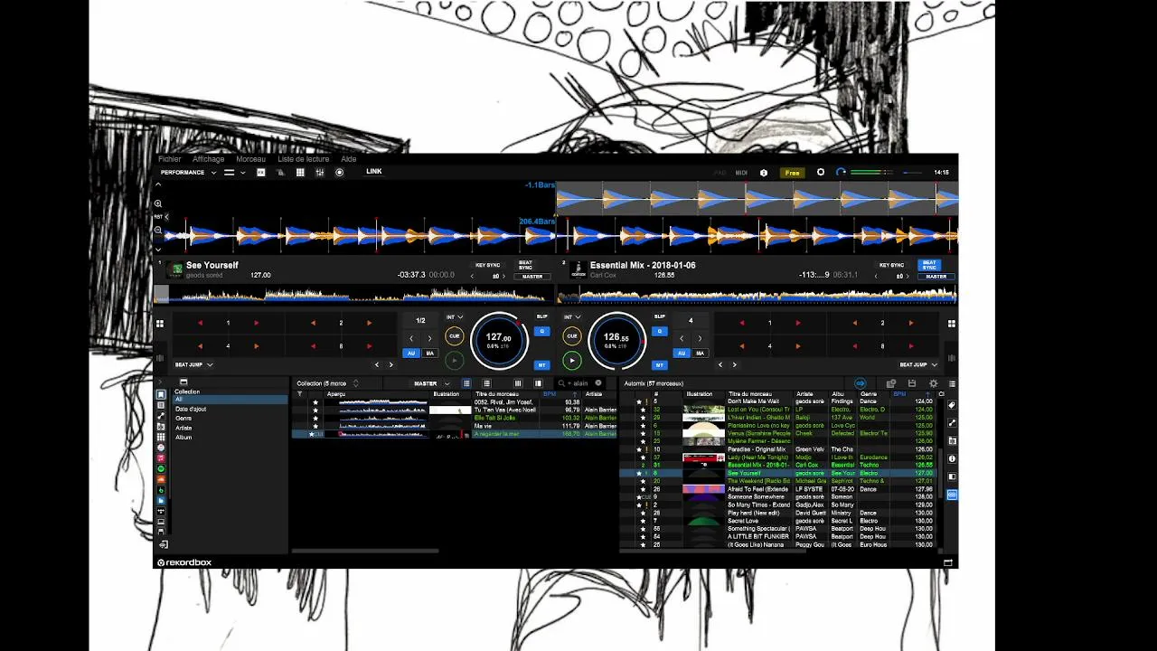1157x651 pixels.
Task: Start playback on deck 2
Action: click(x=572, y=361)
